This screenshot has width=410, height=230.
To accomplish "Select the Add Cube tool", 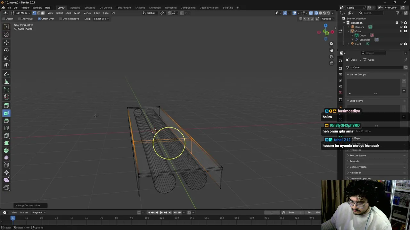I will (x=6, y=90).
